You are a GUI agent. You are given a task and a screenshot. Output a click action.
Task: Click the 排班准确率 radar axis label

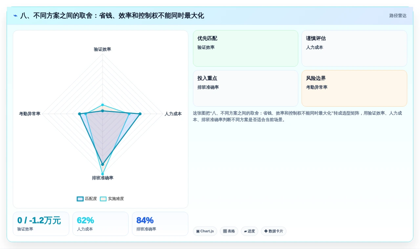pos(102,178)
